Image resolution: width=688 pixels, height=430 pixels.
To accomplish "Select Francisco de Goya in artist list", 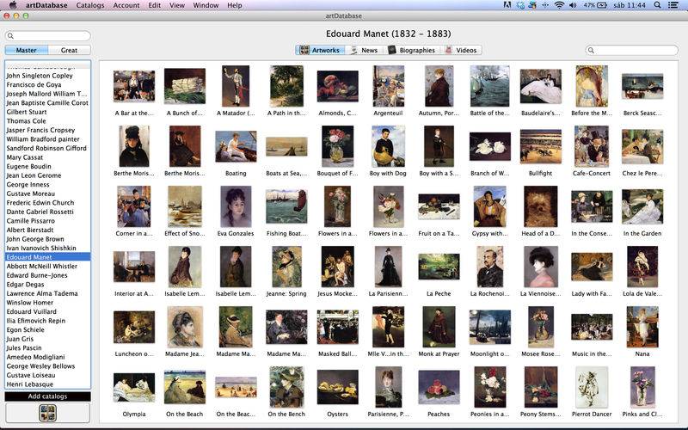I will (x=47, y=84).
